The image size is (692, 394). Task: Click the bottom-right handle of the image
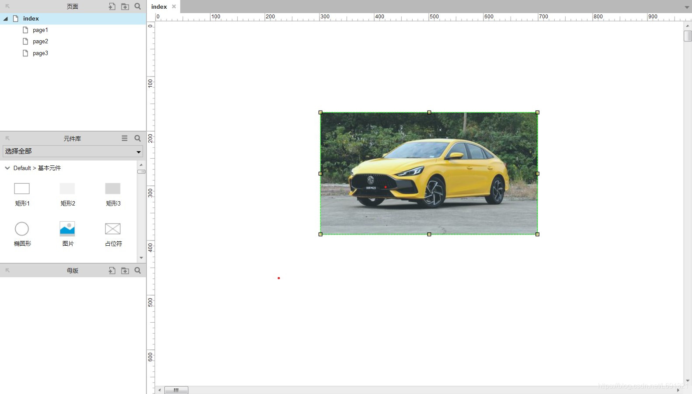[537, 234]
